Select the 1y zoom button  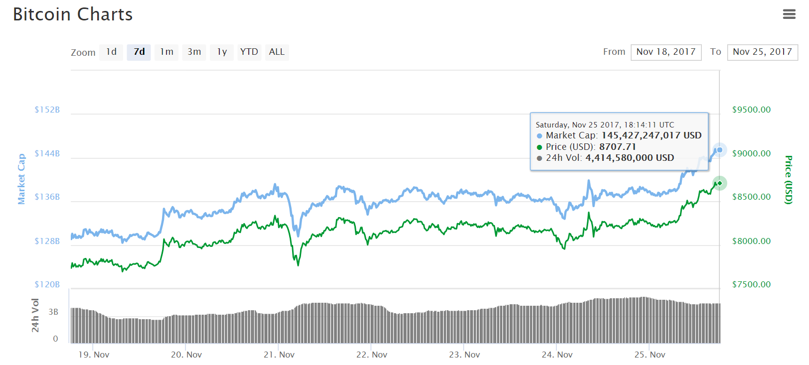[222, 52]
